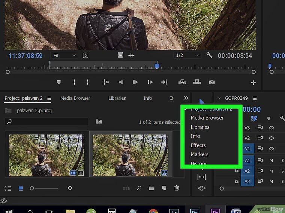The height and width of the screenshot is (213, 285).
Task: Open the 1/2 playback resolution dropdown
Action: coord(187,55)
